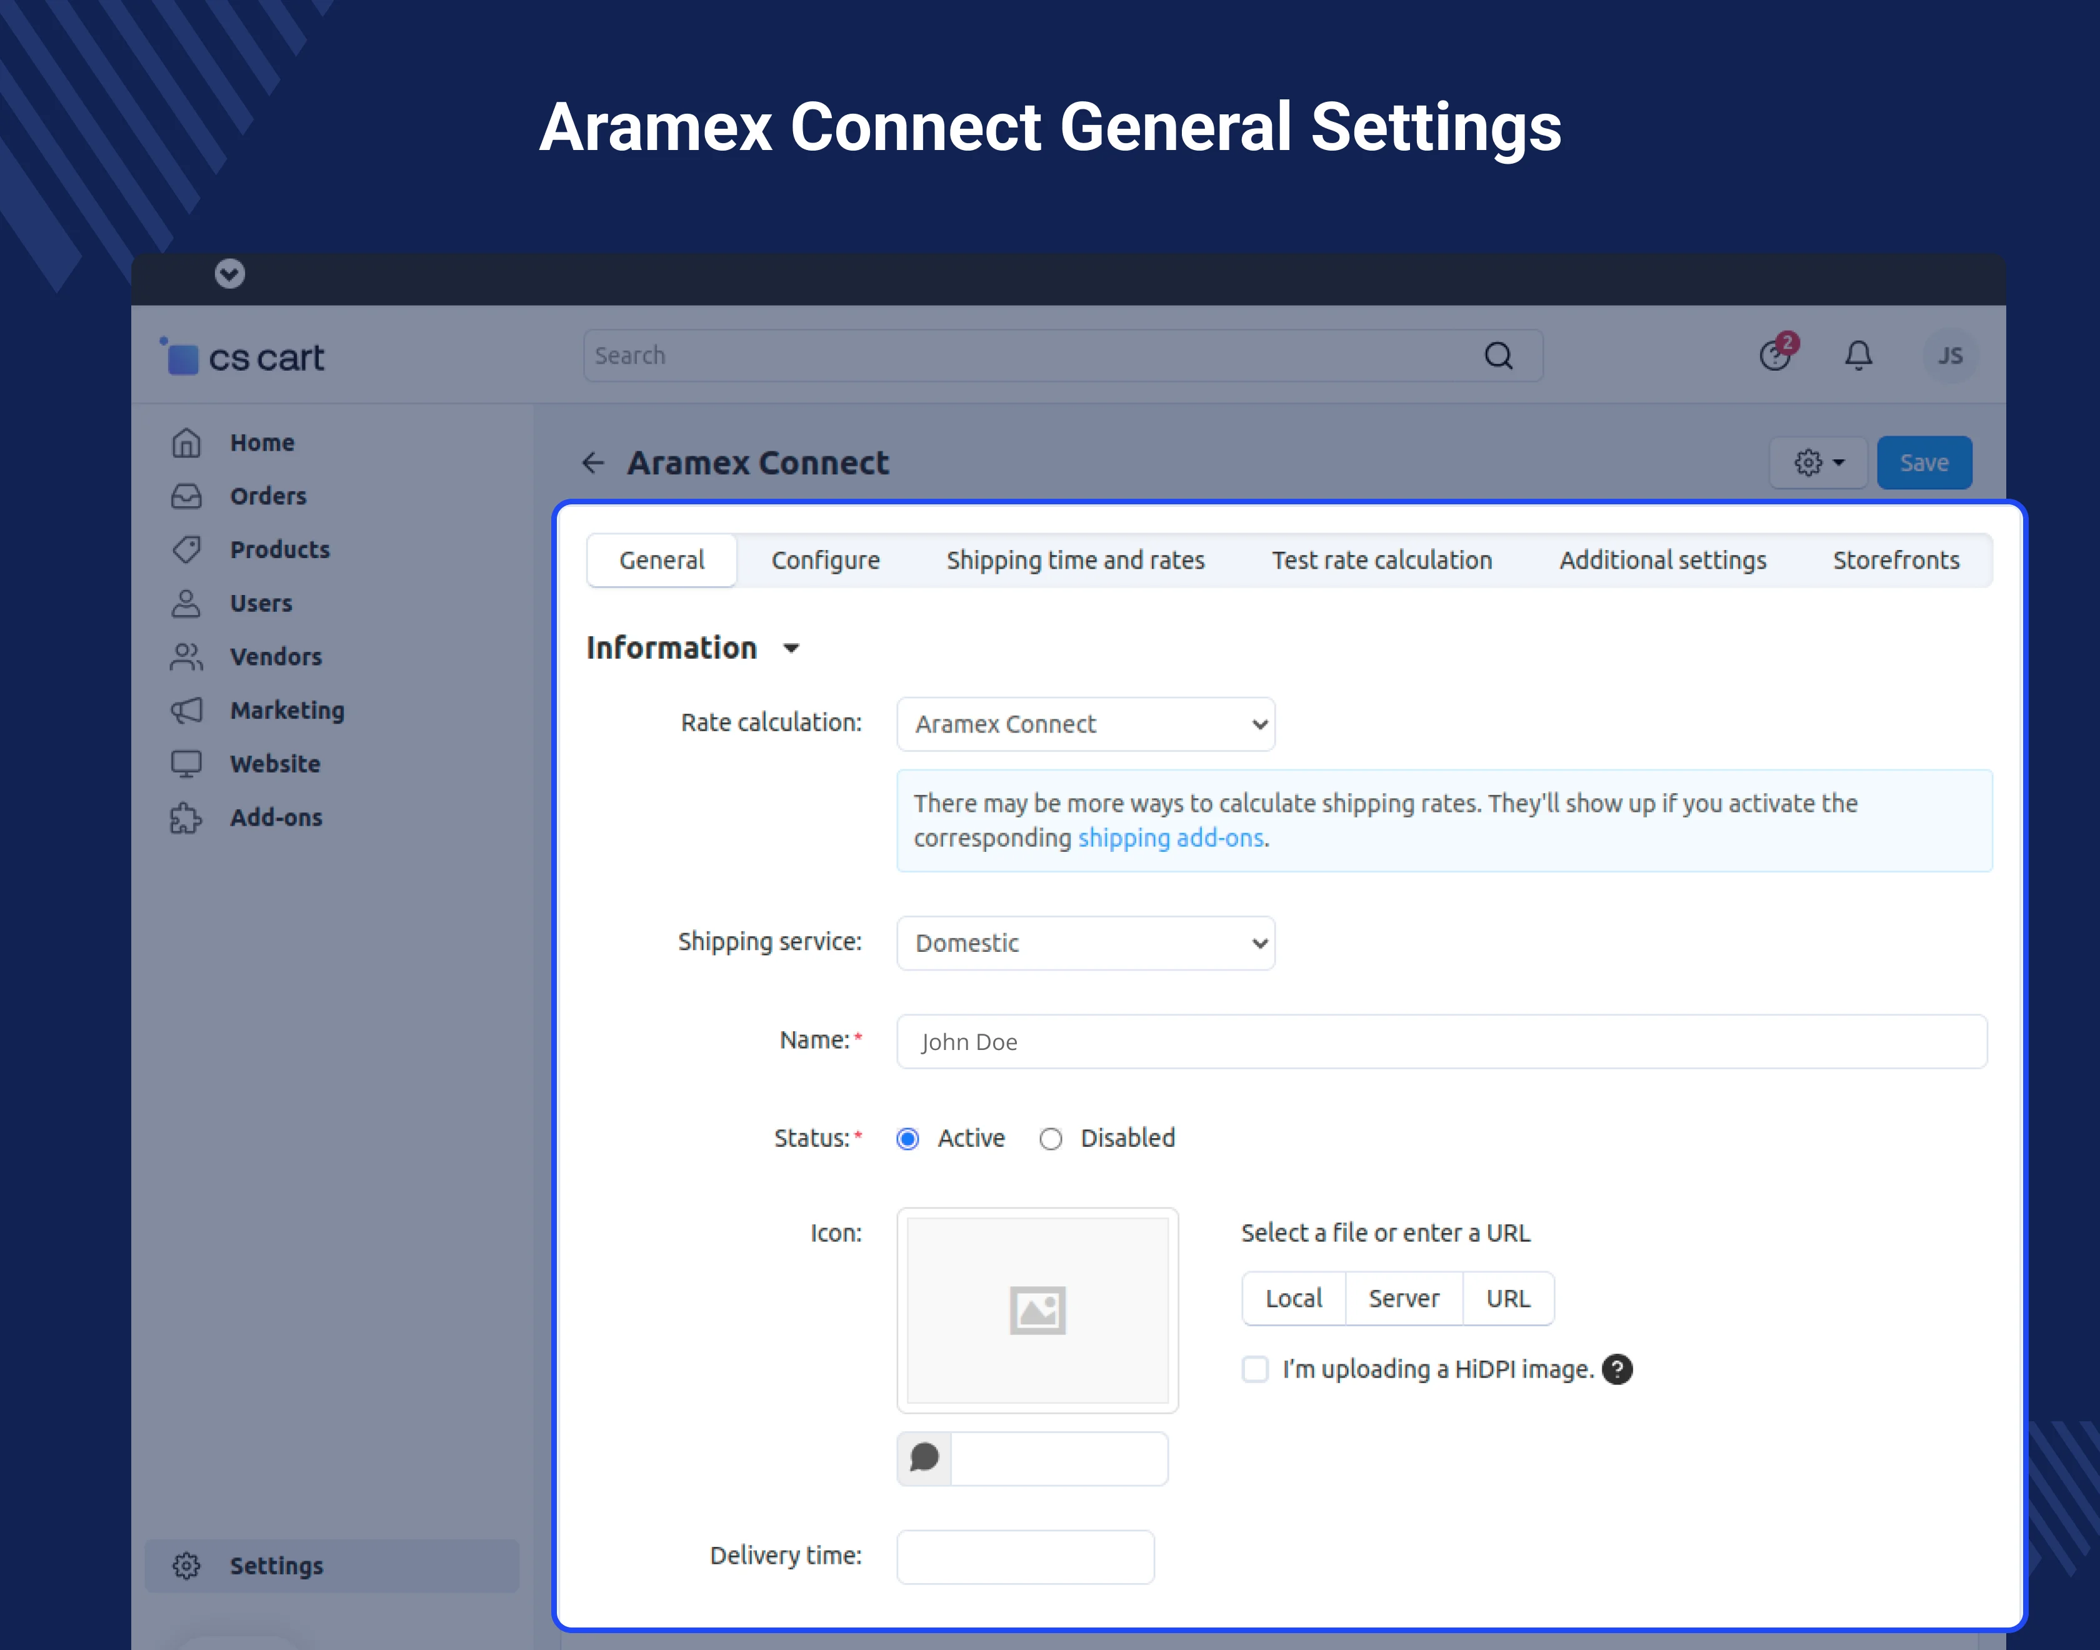Click the blue Save button
The width and height of the screenshot is (2100, 1650).
click(x=1923, y=462)
